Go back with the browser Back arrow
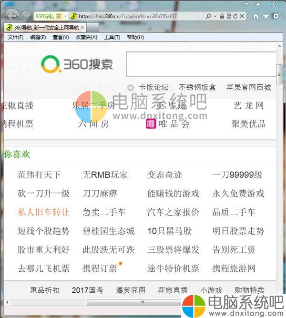Viewport: 286px width, 318px height. [x=11, y=16]
